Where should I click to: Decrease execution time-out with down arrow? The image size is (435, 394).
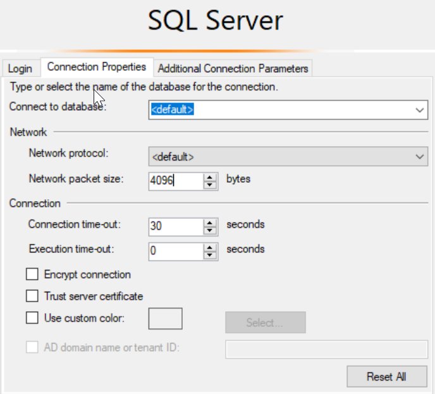click(211, 255)
